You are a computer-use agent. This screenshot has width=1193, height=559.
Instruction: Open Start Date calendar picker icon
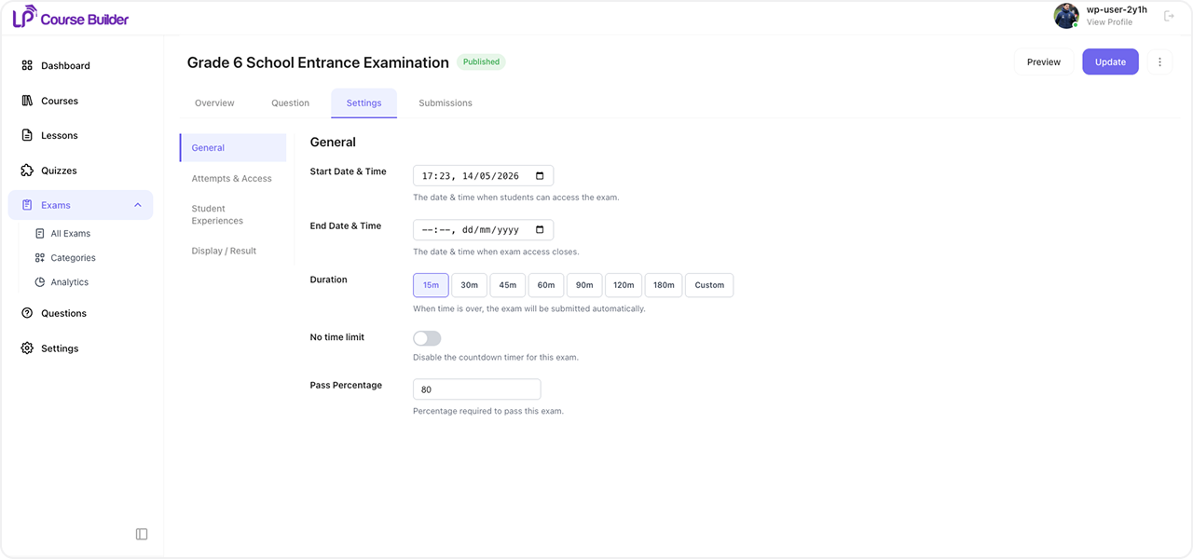point(540,175)
